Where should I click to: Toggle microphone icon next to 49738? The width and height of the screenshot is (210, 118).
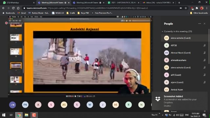point(204,46)
